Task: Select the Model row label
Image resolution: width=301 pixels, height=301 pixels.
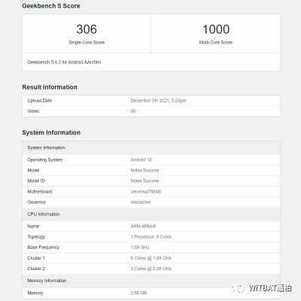Action: click(x=33, y=170)
